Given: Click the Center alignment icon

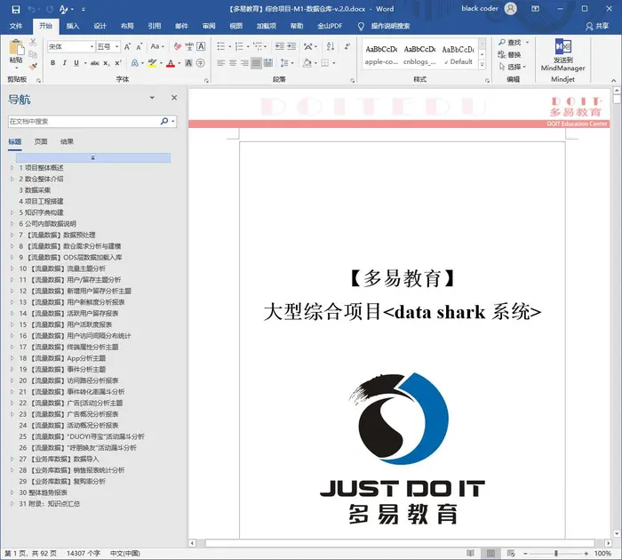Looking at the screenshot, I should [x=233, y=63].
